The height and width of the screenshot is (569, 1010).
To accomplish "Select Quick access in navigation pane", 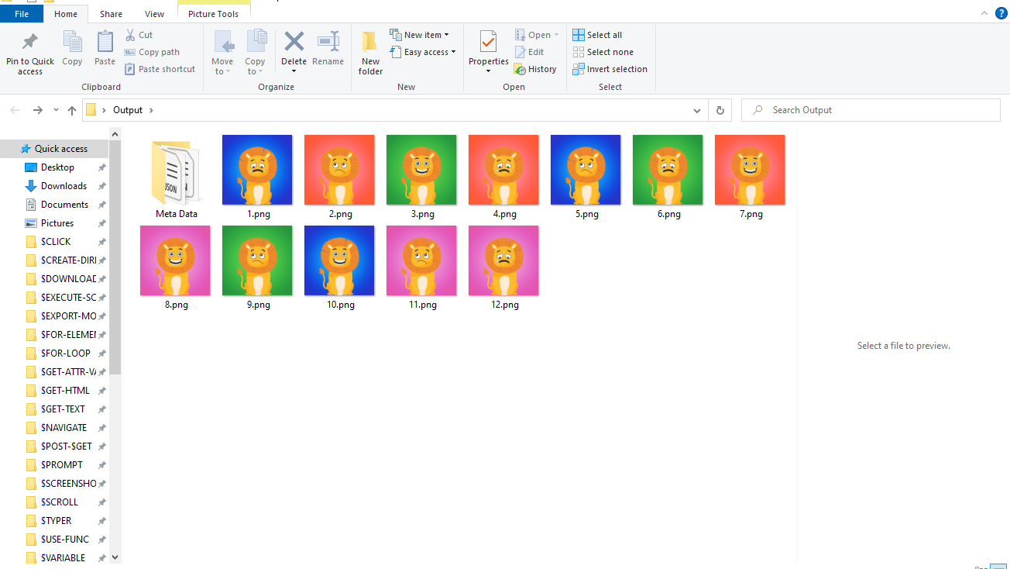I will click(x=61, y=149).
